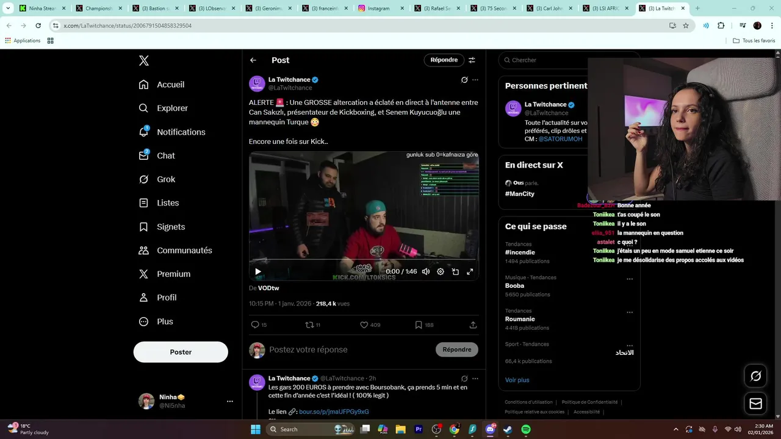Open VODtw source link

268,288
